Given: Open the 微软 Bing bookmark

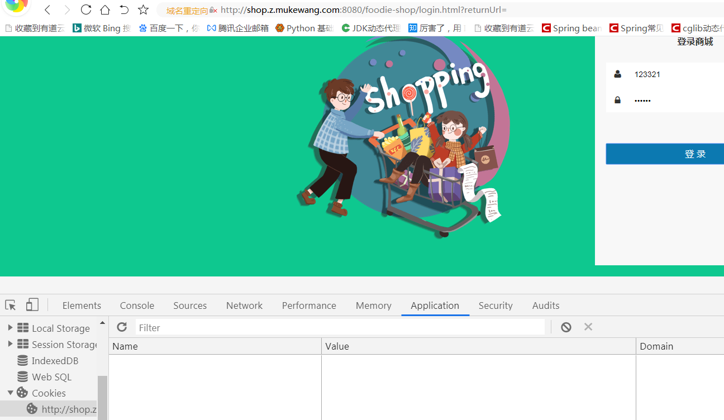Looking at the screenshot, I should [102, 28].
